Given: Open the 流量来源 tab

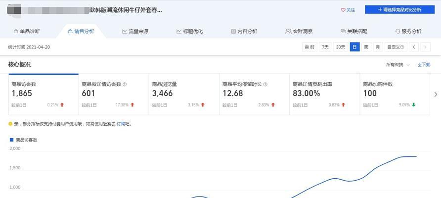Looking at the screenshot, I should [x=135, y=31].
